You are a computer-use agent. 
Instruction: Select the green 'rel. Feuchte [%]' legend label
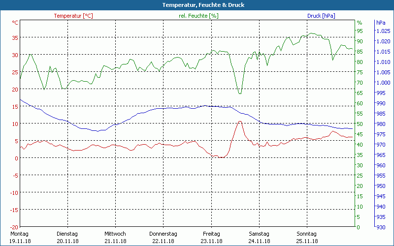pyautogui.click(x=198, y=16)
